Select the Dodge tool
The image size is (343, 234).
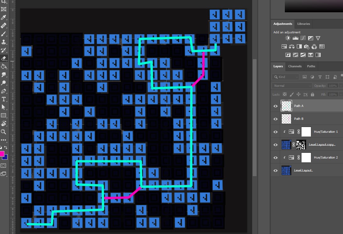pos(3,83)
